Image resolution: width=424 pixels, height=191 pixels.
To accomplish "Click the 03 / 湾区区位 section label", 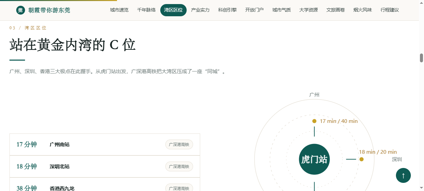I will (x=28, y=28).
